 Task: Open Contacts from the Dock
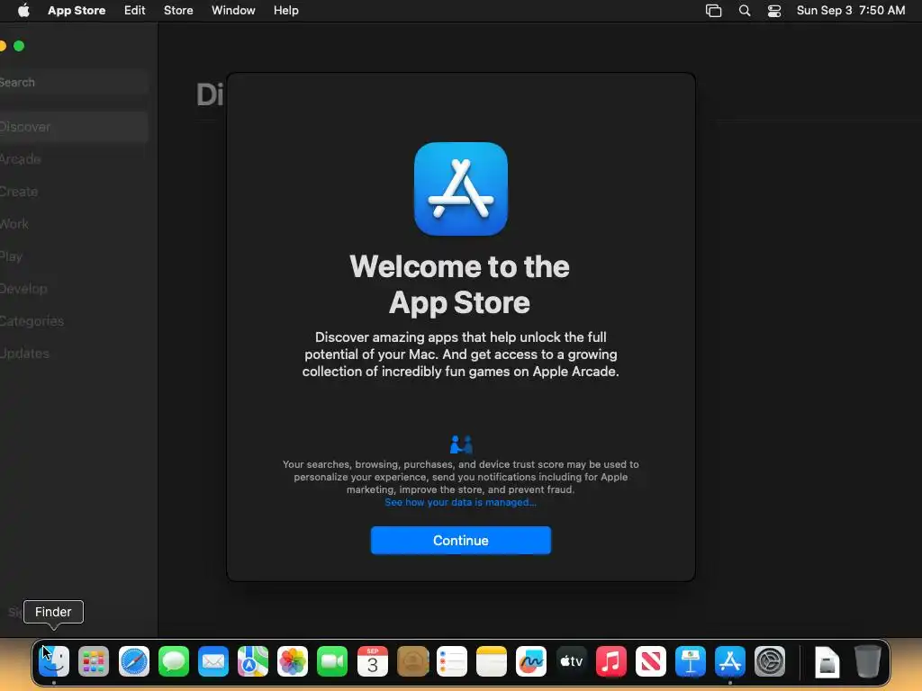[x=412, y=661]
